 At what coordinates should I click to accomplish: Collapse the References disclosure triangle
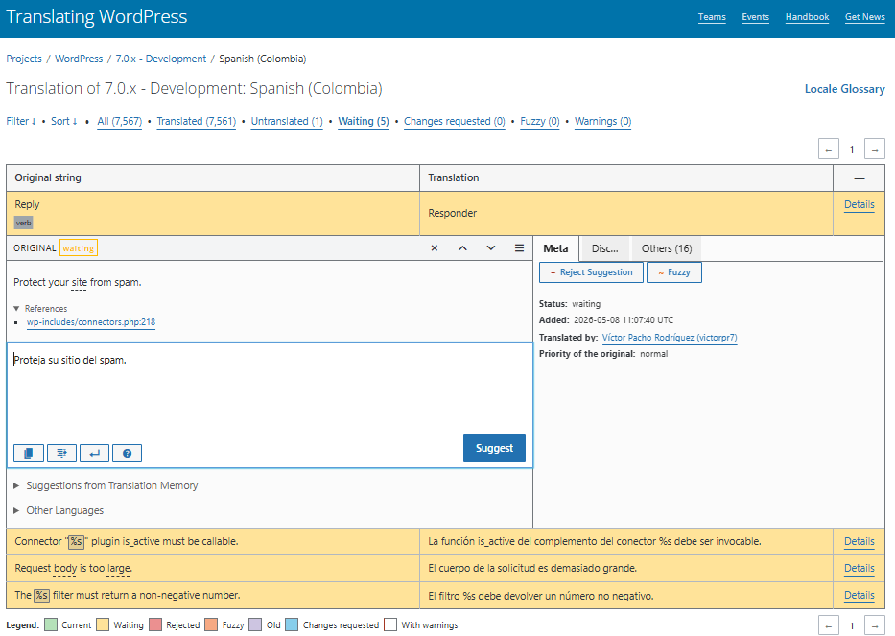16,308
